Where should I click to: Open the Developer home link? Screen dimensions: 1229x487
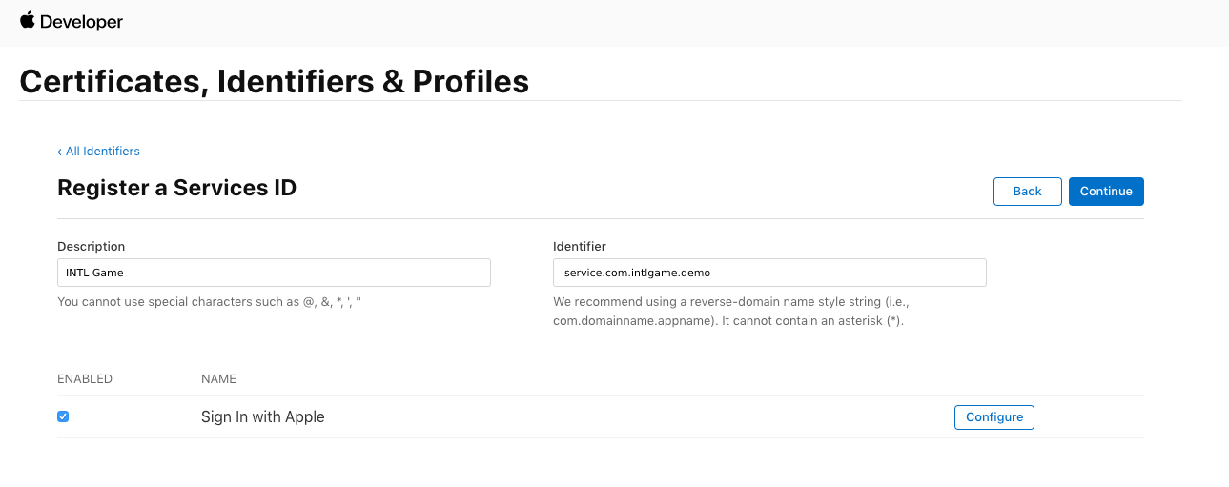(x=81, y=22)
